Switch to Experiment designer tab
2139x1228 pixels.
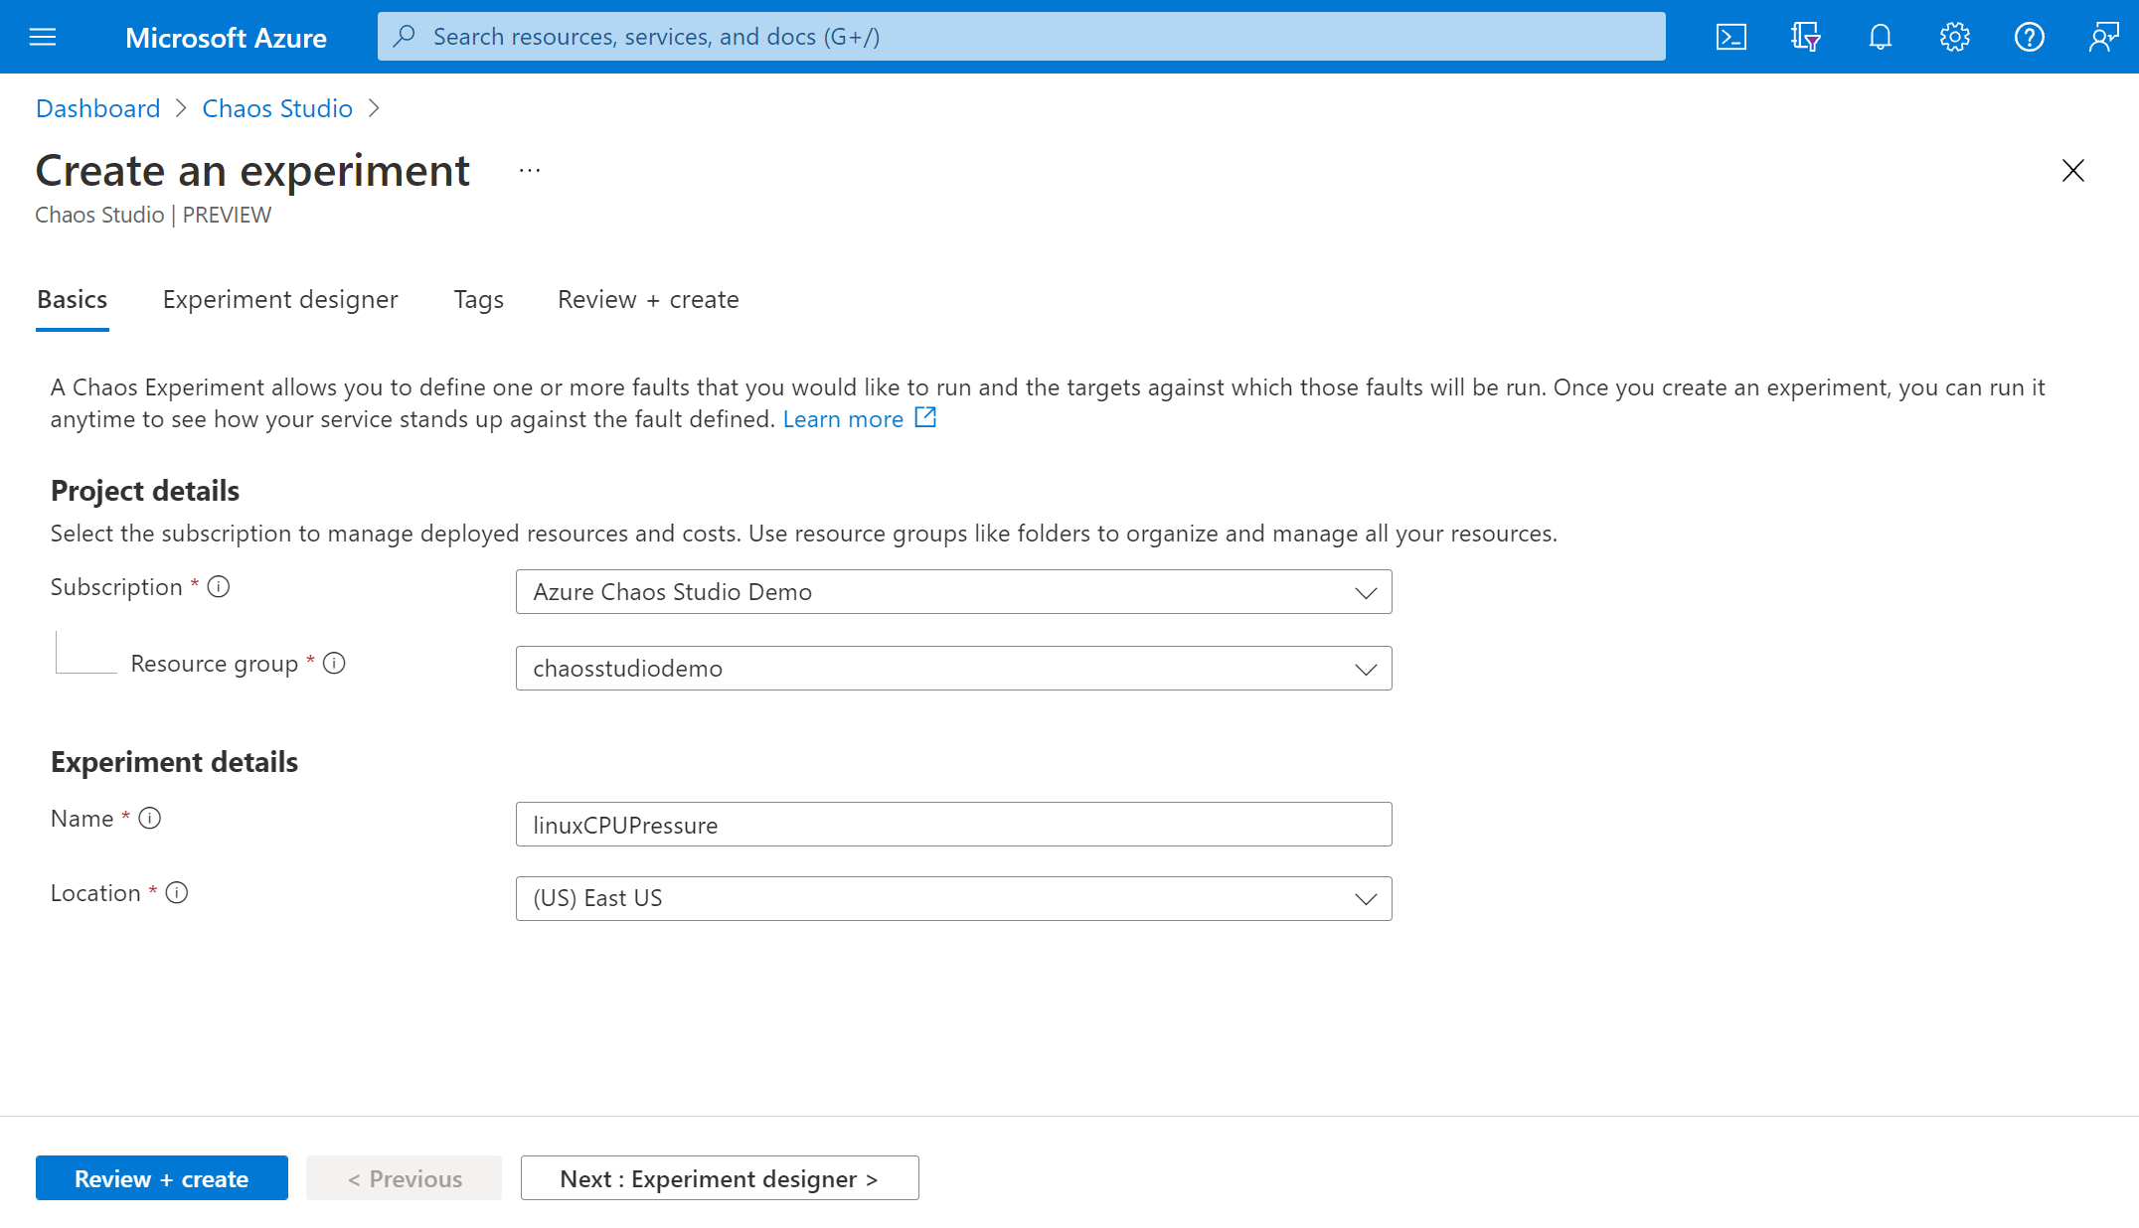click(280, 300)
